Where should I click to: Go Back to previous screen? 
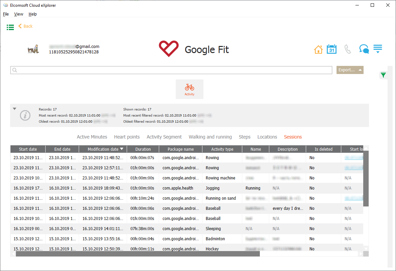[25, 26]
